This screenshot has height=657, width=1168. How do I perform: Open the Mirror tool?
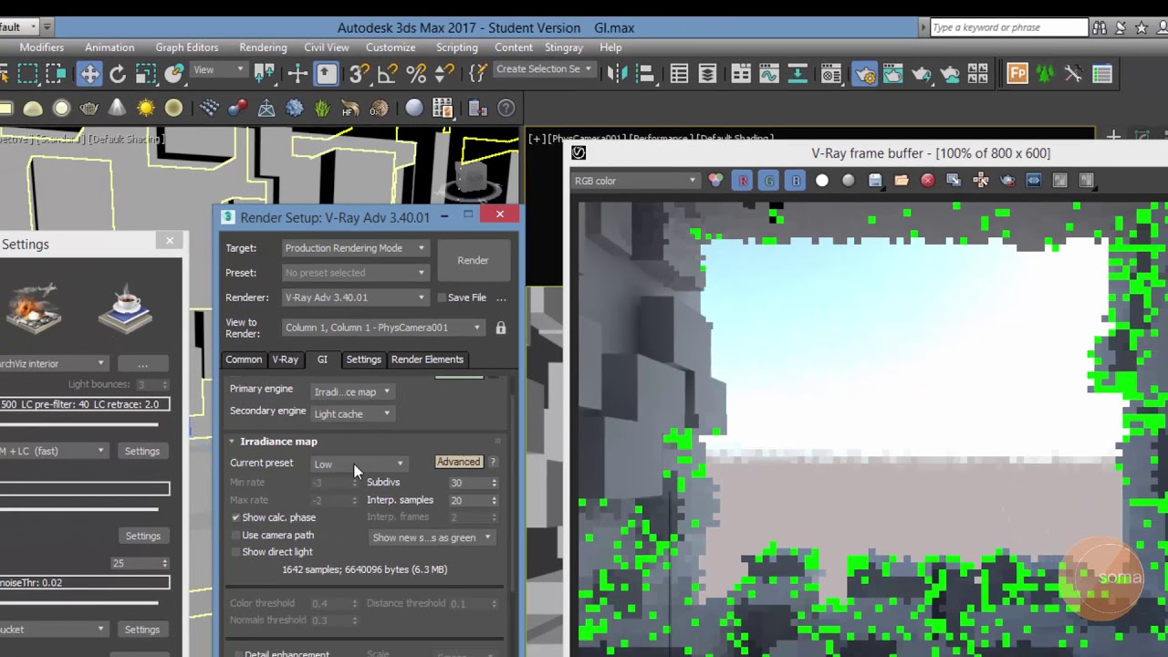[x=617, y=74]
